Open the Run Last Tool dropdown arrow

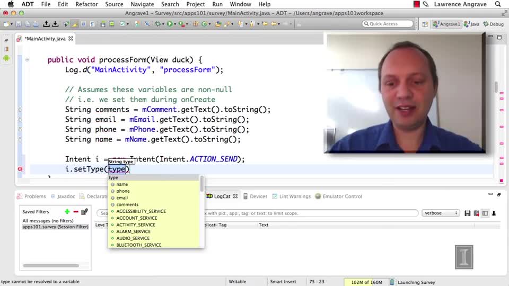(x=187, y=24)
